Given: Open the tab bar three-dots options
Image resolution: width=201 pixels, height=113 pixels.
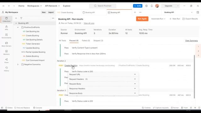Looking at the screenshot, I should (x=140, y=12).
